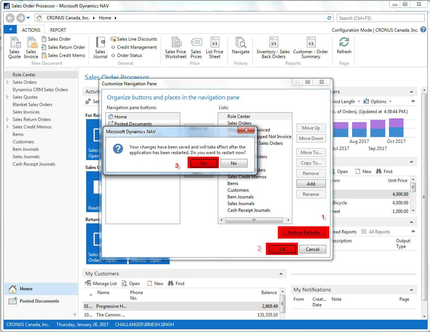Collapse the My Notifications panel
Image resolution: width=430 pixels, height=332 pixels.
(411, 290)
